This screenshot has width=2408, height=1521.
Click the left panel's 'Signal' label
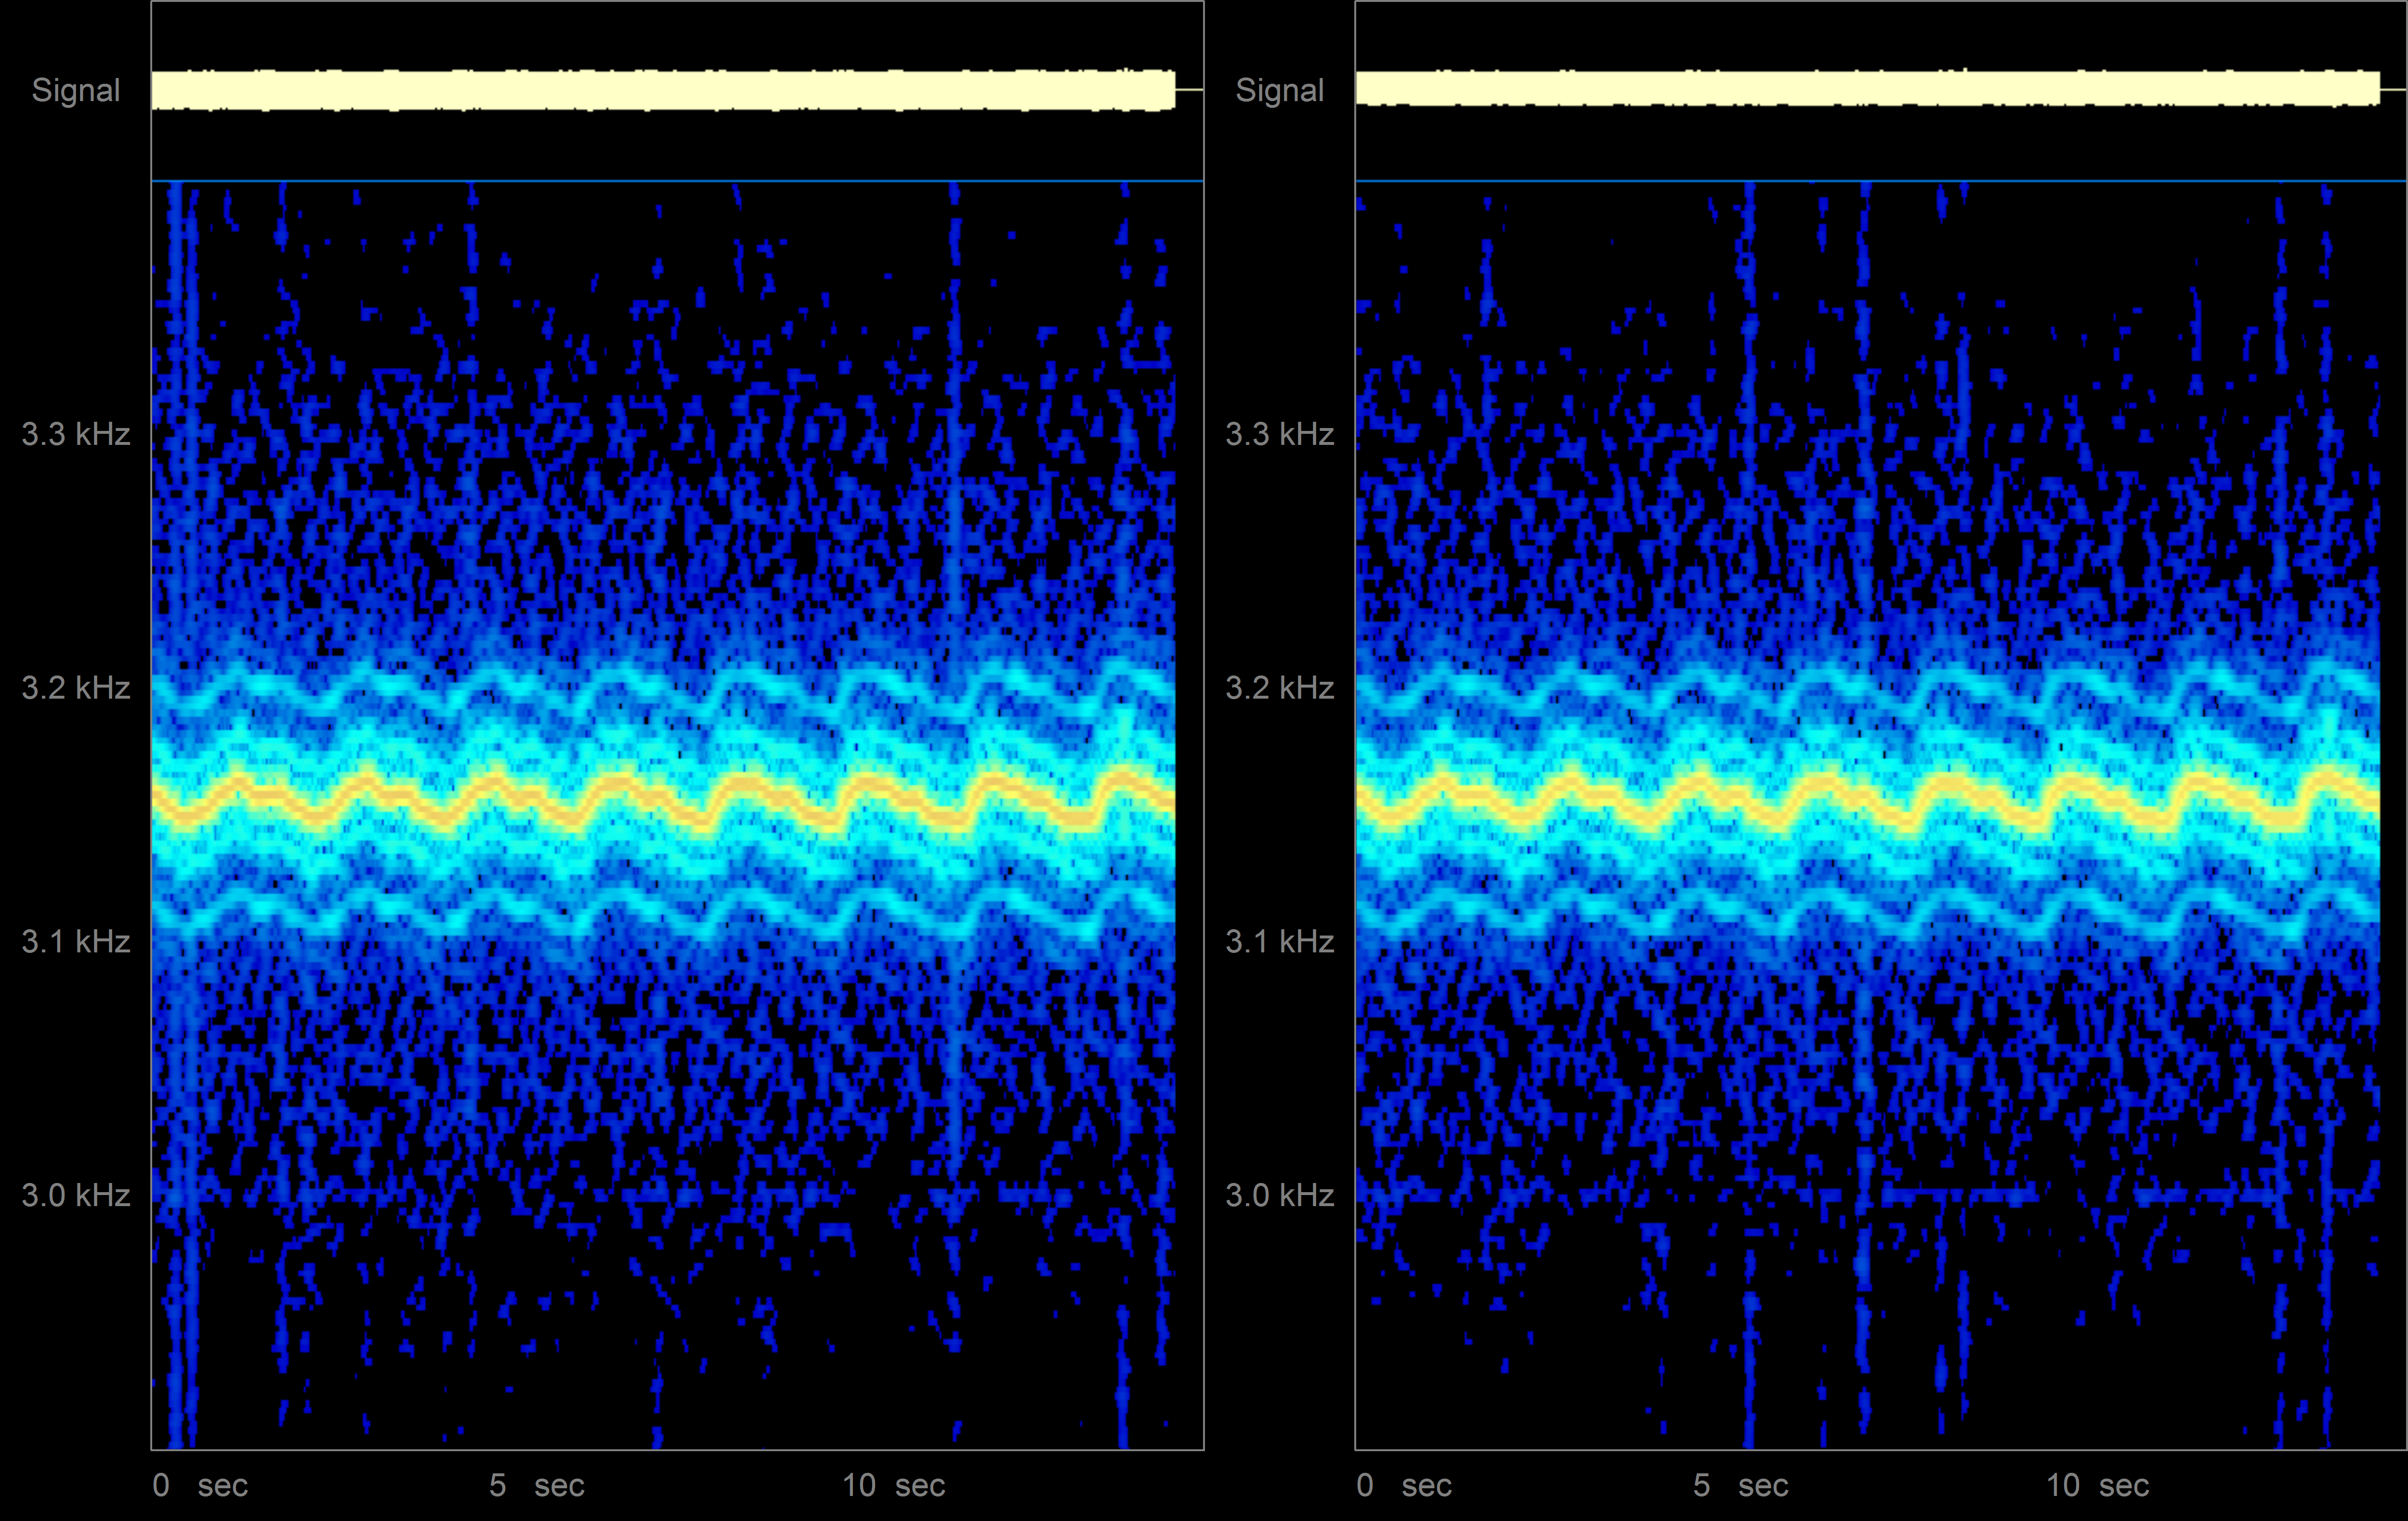click(x=76, y=90)
